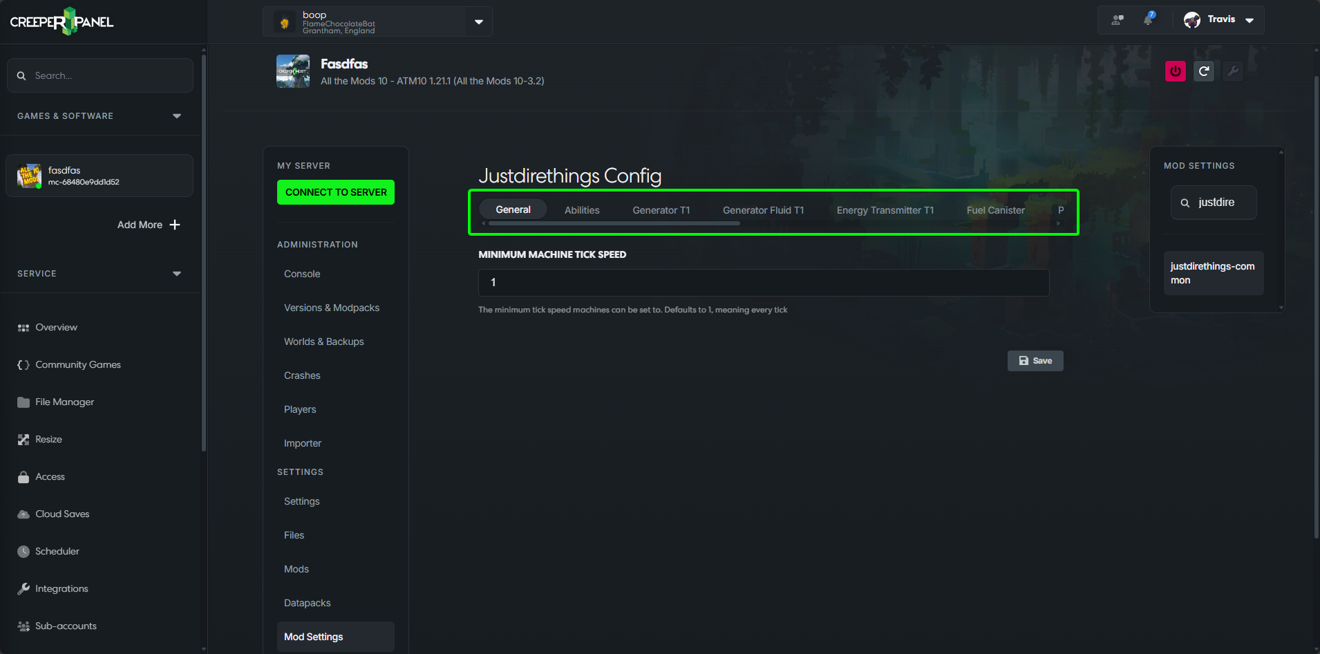Click the magnifier icon in Mod Settings search

[1185, 203]
